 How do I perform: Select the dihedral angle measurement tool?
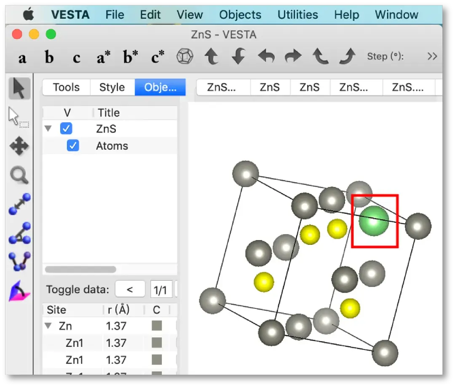point(19,261)
